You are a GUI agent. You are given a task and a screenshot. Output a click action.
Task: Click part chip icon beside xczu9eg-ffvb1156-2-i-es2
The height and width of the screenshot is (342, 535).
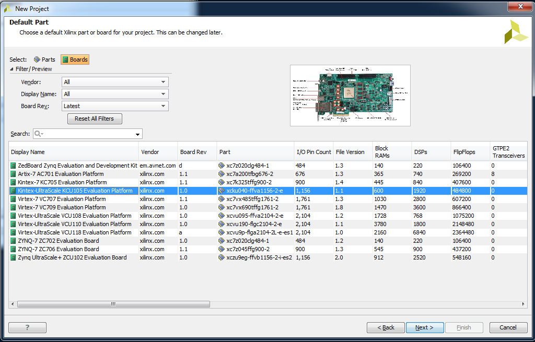click(222, 257)
